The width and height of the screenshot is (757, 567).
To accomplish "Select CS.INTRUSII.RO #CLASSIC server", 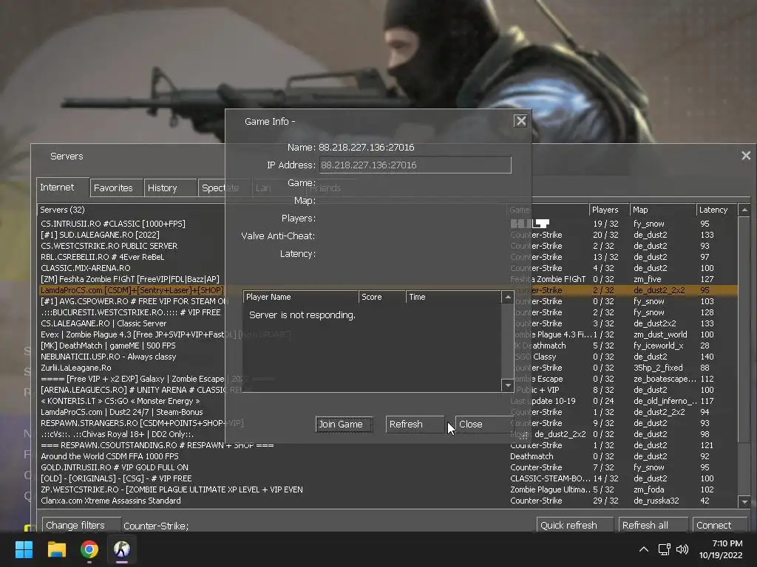I will tap(387, 224).
